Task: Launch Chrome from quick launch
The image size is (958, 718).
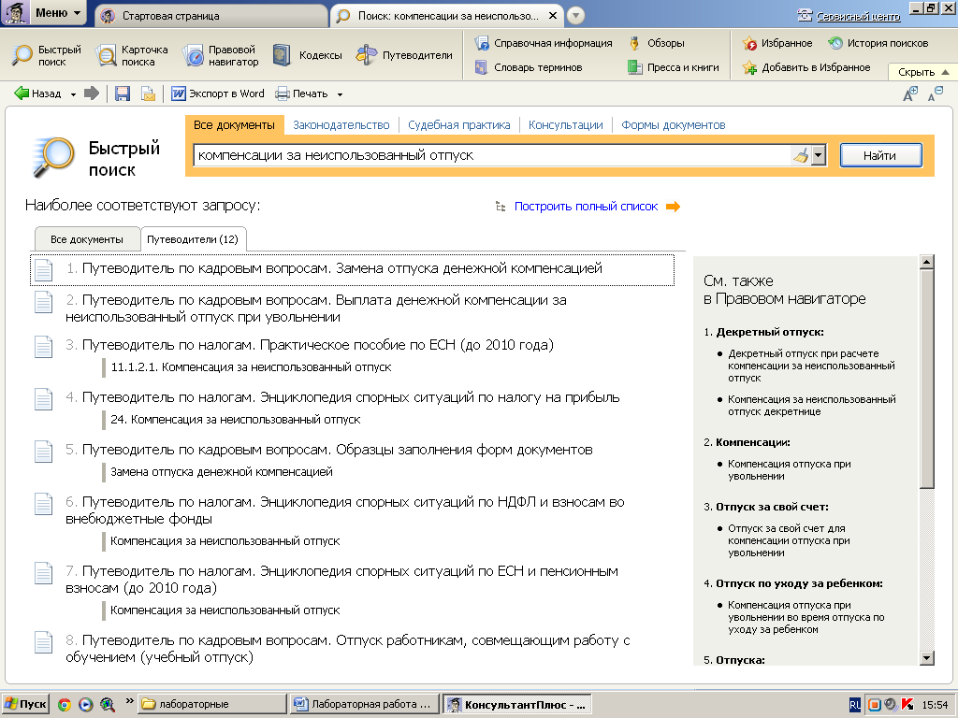Action: coord(64,705)
